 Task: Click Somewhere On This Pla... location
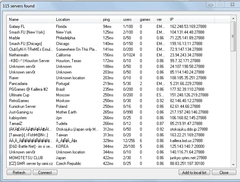76,49
